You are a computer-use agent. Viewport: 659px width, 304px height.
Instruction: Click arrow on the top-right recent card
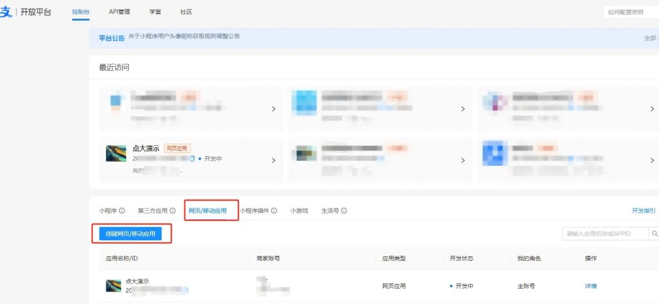[x=653, y=109]
